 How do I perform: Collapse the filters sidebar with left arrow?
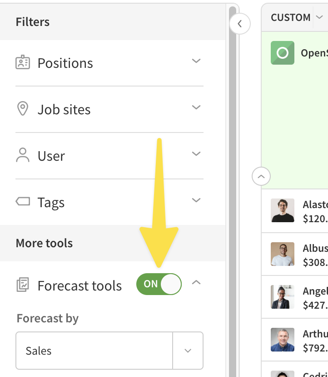point(240,24)
